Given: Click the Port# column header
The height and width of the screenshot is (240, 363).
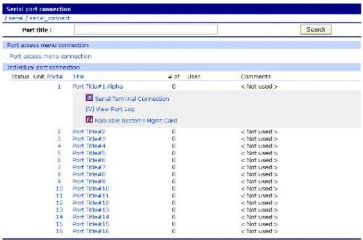Looking at the screenshot, I should tap(55, 76).
